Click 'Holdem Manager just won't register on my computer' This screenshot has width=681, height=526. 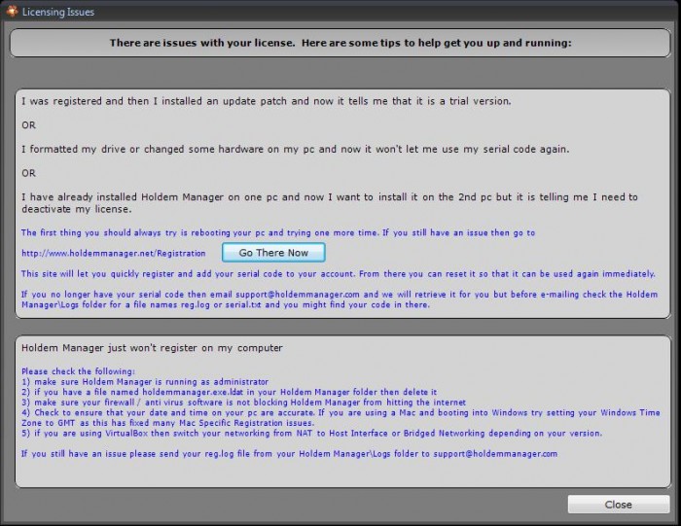pyautogui.click(x=152, y=348)
